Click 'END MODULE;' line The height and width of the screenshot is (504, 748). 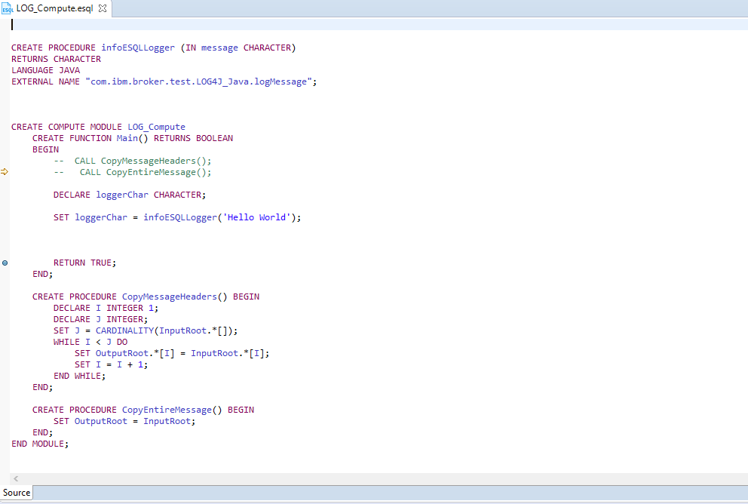[x=40, y=444]
